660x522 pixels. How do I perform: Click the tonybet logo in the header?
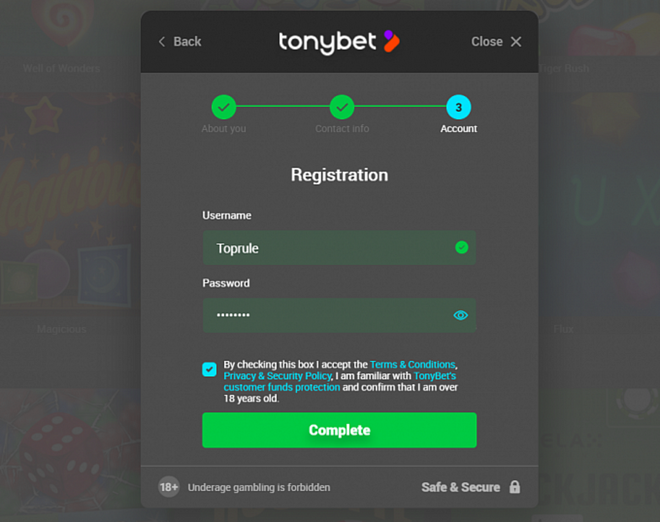click(339, 42)
